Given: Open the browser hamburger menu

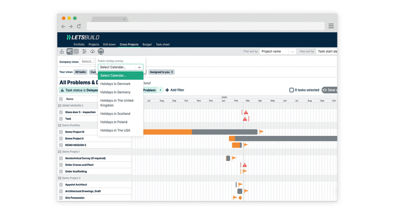Looking at the screenshot, I should 331,26.
